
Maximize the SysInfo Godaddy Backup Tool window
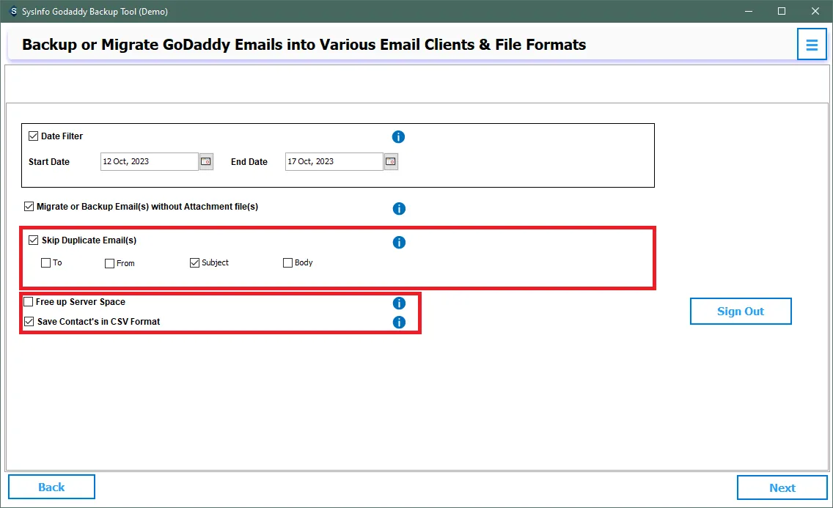click(782, 11)
